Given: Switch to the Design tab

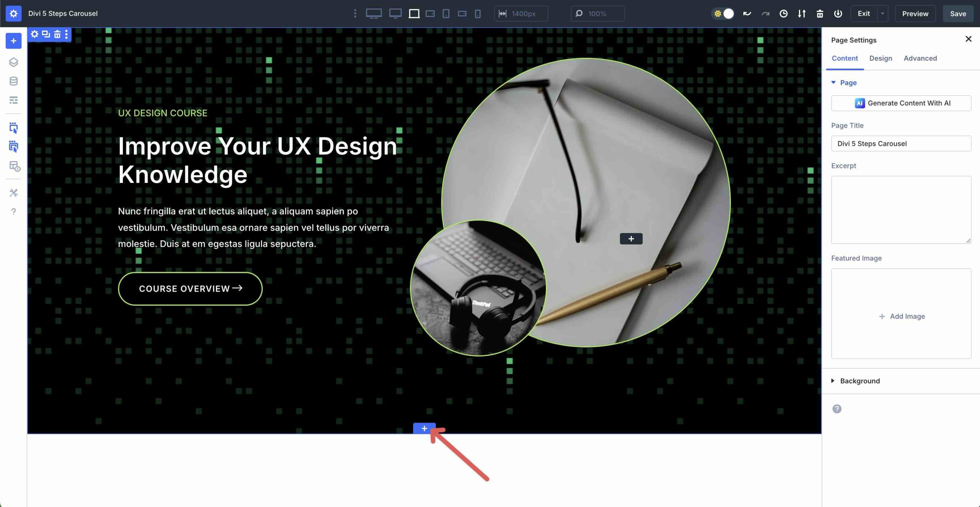Looking at the screenshot, I should [x=880, y=58].
